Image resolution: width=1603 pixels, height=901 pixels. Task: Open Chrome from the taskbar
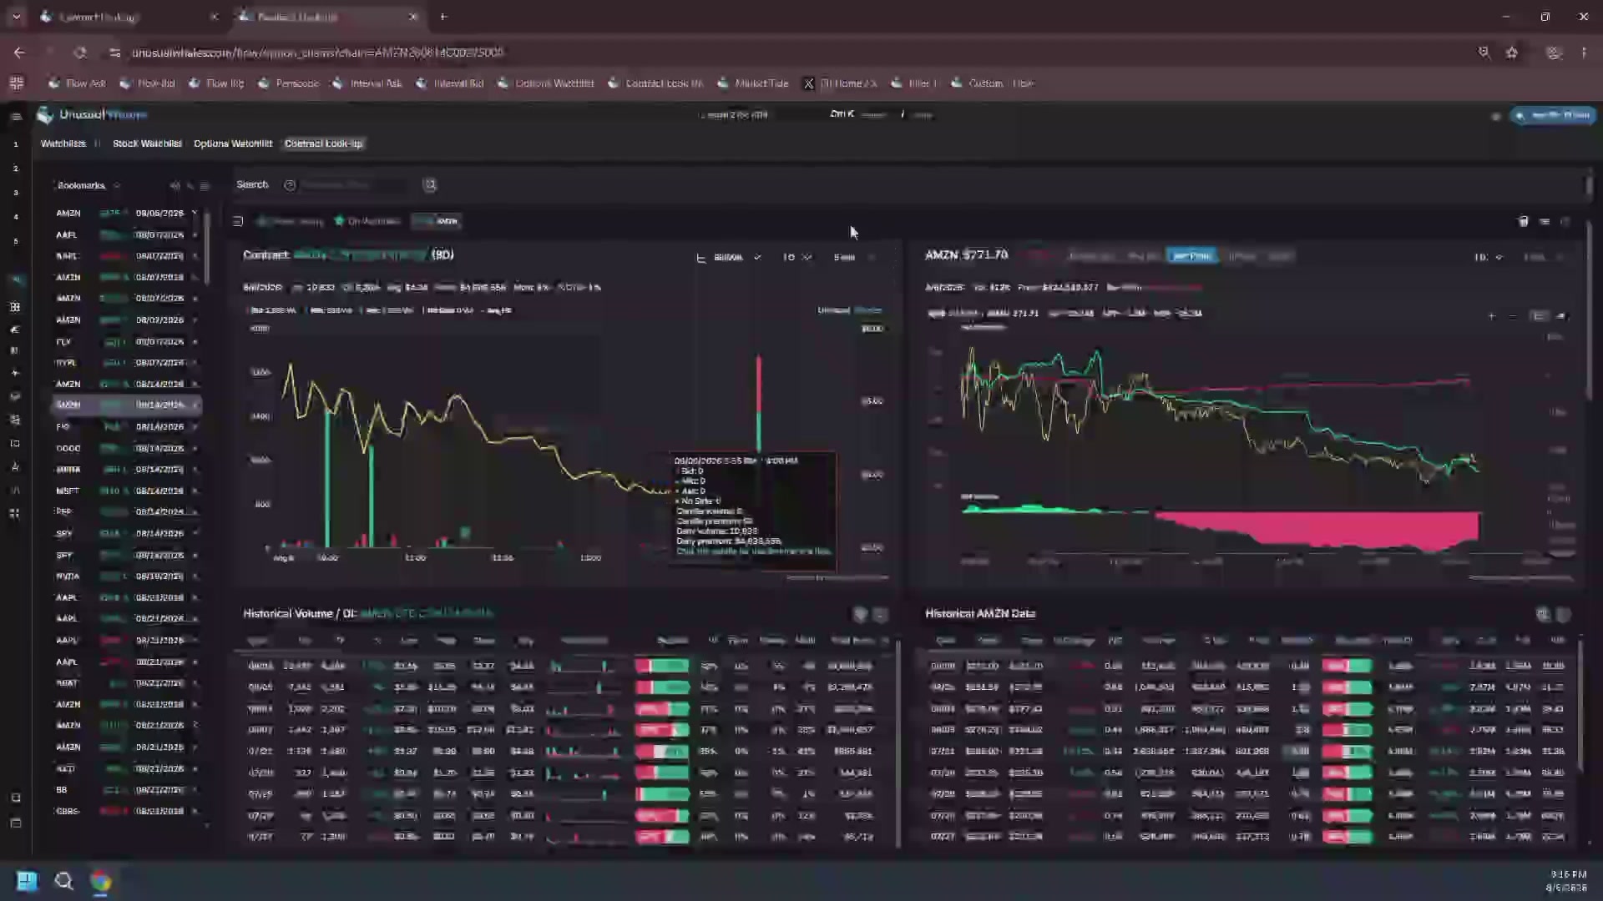click(101, 881)
